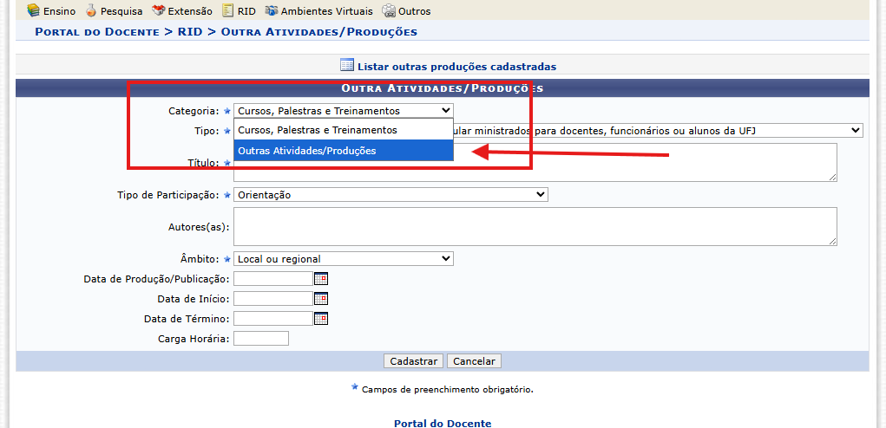
Task: Open the Âmbito dropdown
Action: click(343, 259)
